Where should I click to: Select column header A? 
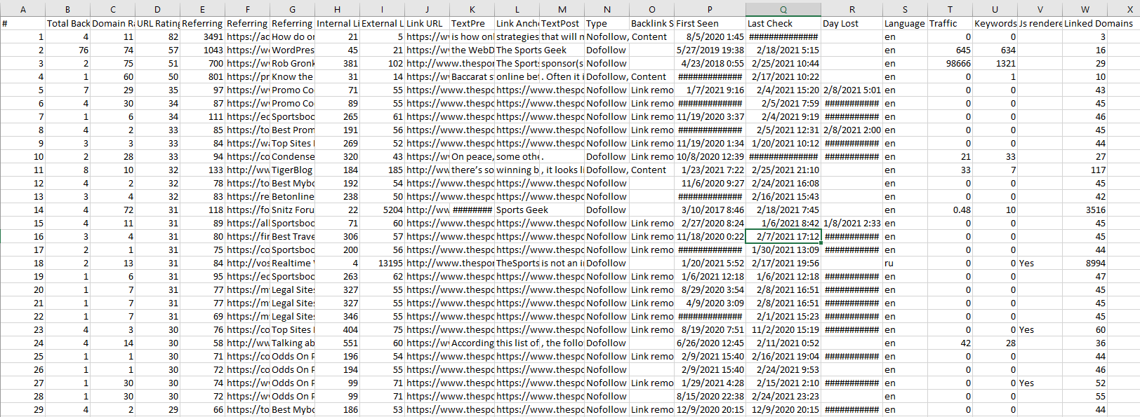pos(22,9)
